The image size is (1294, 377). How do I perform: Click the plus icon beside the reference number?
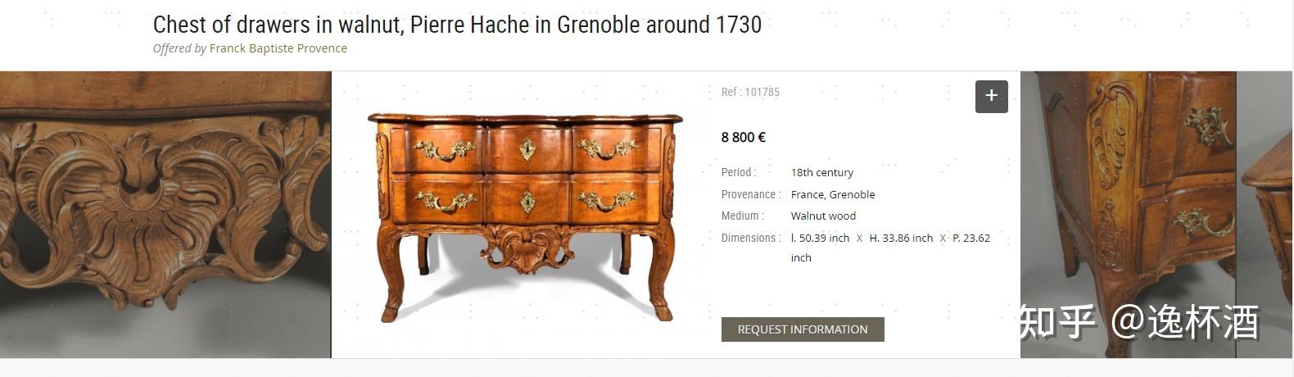[991, 96]
